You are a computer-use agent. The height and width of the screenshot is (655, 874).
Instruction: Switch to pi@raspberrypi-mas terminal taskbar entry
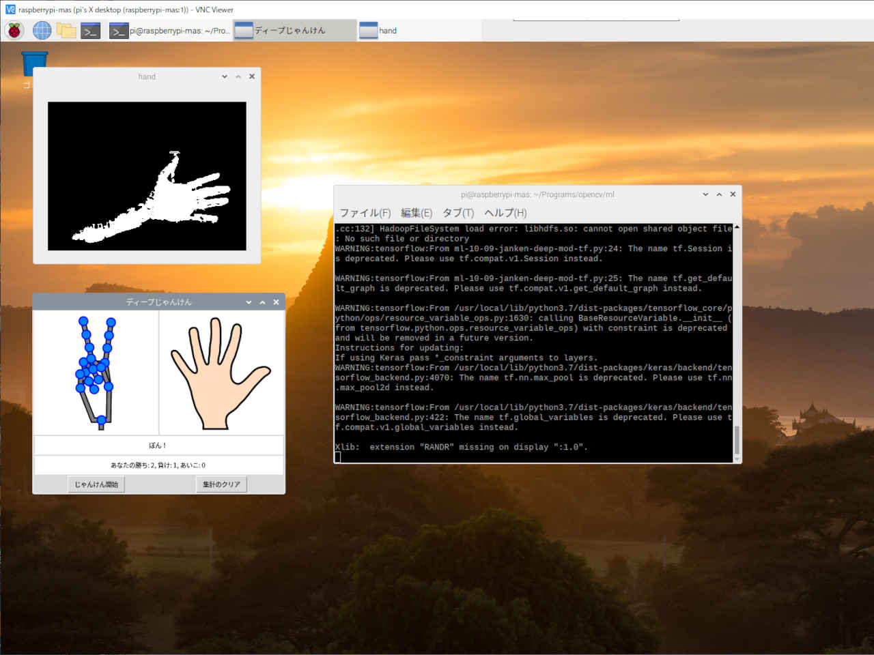point(169,31)
